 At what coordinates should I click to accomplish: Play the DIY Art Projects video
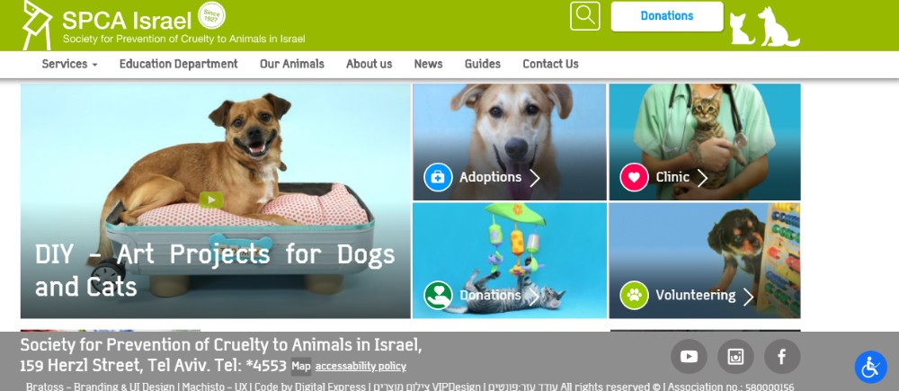[x=211, y=200]
